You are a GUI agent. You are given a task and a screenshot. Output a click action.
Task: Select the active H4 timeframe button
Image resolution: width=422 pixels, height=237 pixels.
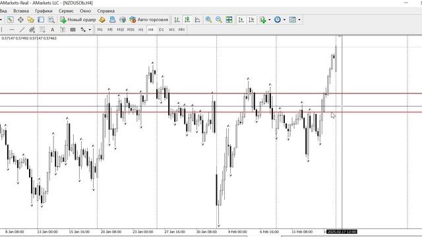(x=151, y=30)
